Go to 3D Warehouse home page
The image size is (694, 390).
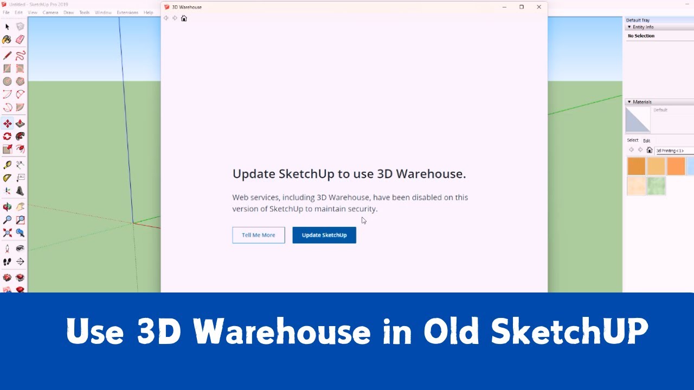coord(184,18)
